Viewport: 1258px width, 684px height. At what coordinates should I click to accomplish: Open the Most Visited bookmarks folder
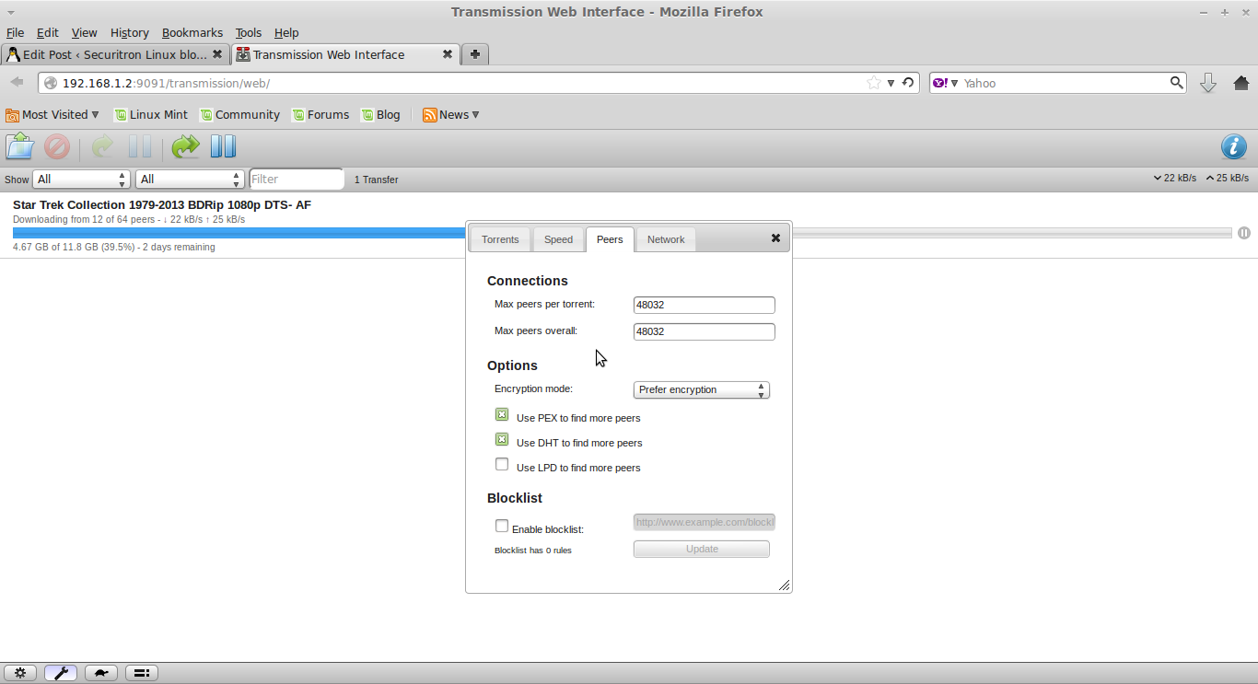tap(52, 115)
